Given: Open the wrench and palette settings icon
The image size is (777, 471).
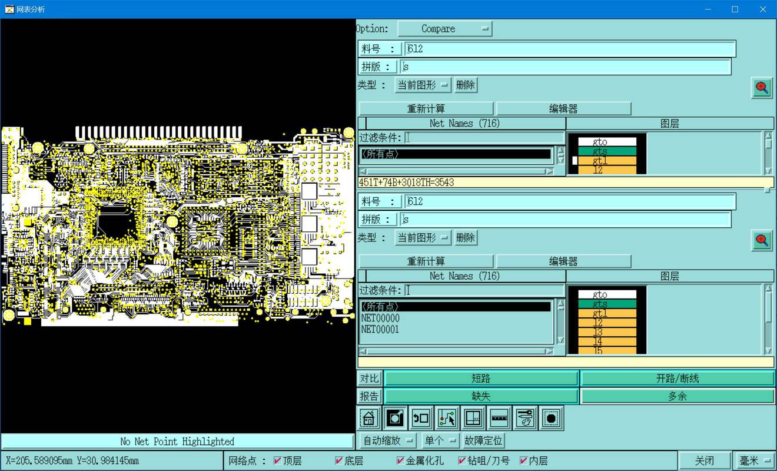Looking at the screenshot, I should click(x=525, y=418).
